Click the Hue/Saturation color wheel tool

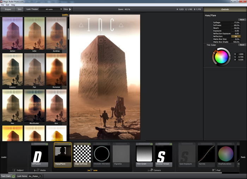point(226,154)
